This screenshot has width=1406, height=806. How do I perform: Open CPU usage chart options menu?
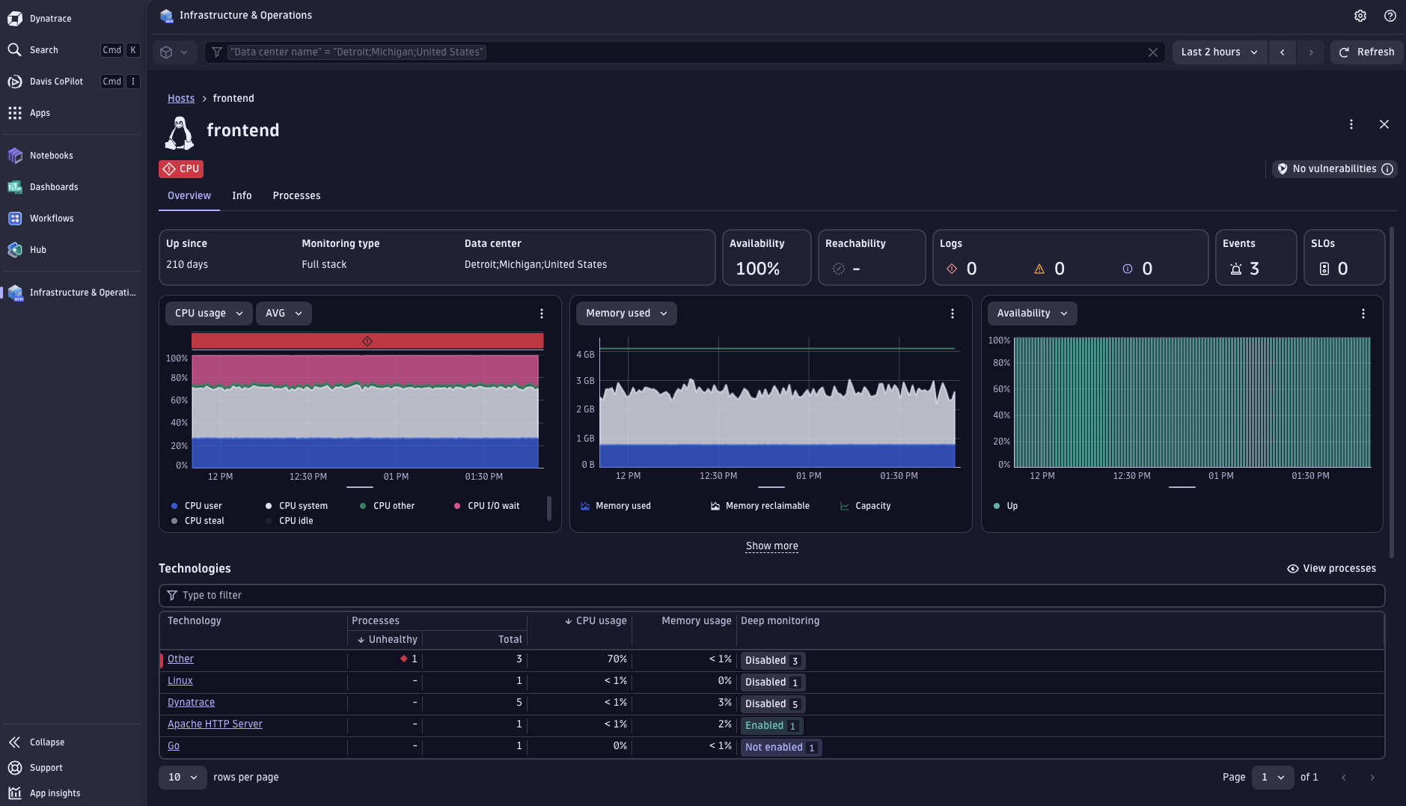coord(542,314)
